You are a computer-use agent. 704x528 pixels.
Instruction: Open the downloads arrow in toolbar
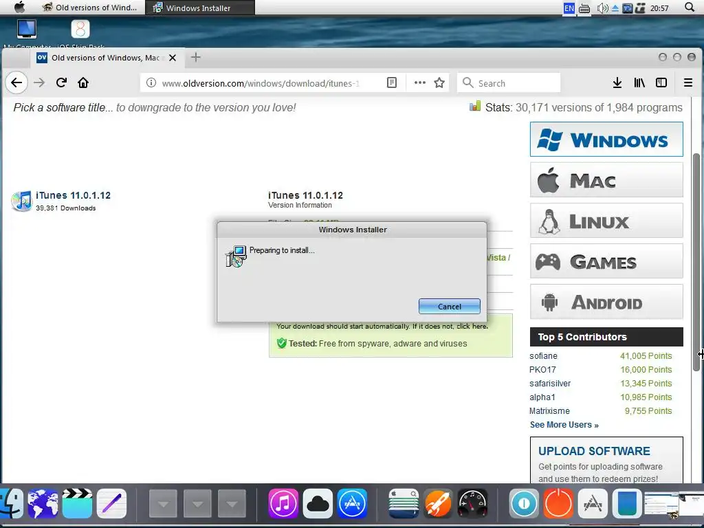click(617, 82)
